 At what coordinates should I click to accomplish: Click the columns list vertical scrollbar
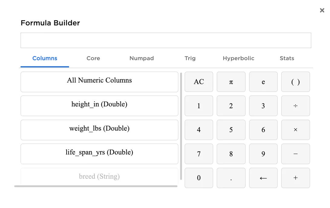[181, 127]
